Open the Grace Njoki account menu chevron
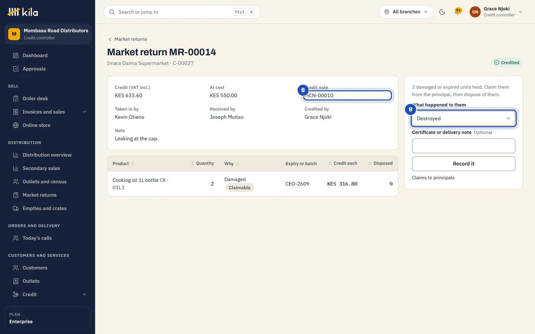This screenshot has width=535, height=334. pyautogui.click(x=521, y=12)
